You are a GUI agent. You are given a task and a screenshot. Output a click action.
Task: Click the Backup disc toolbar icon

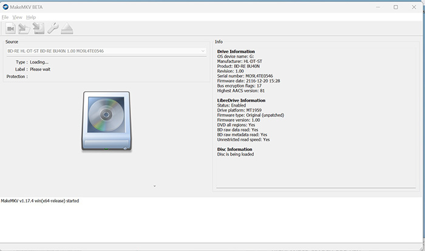38,28
